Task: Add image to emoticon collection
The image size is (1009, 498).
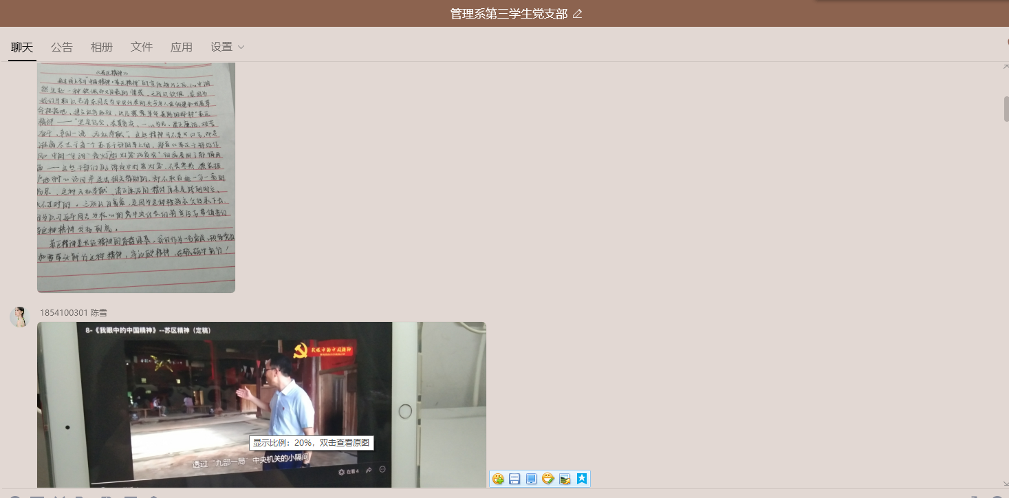Action: [498, 479]
